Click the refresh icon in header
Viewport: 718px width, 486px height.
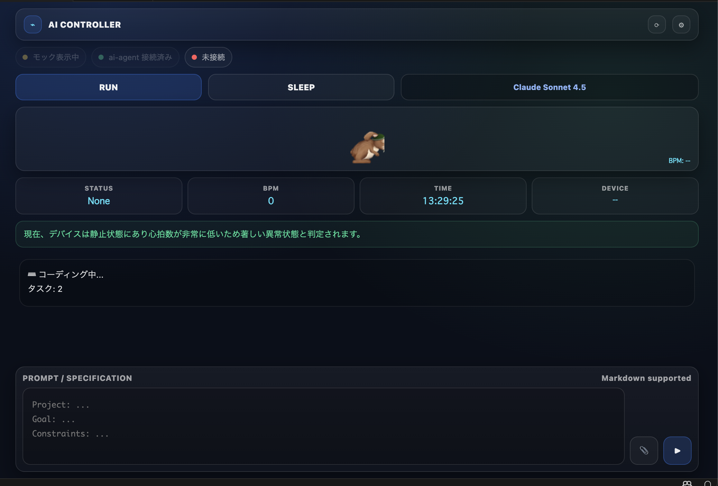click(657, 25)
